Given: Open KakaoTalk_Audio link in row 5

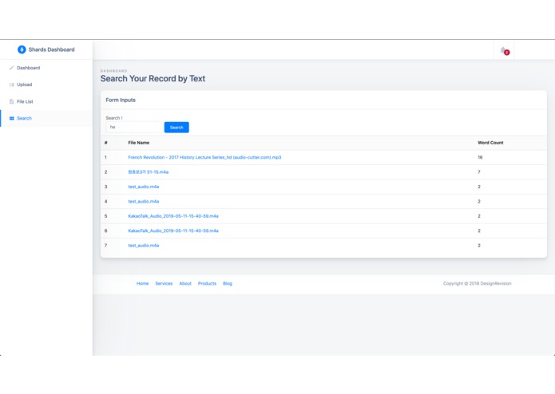Looking at the screenshot, I should (173, 216).
